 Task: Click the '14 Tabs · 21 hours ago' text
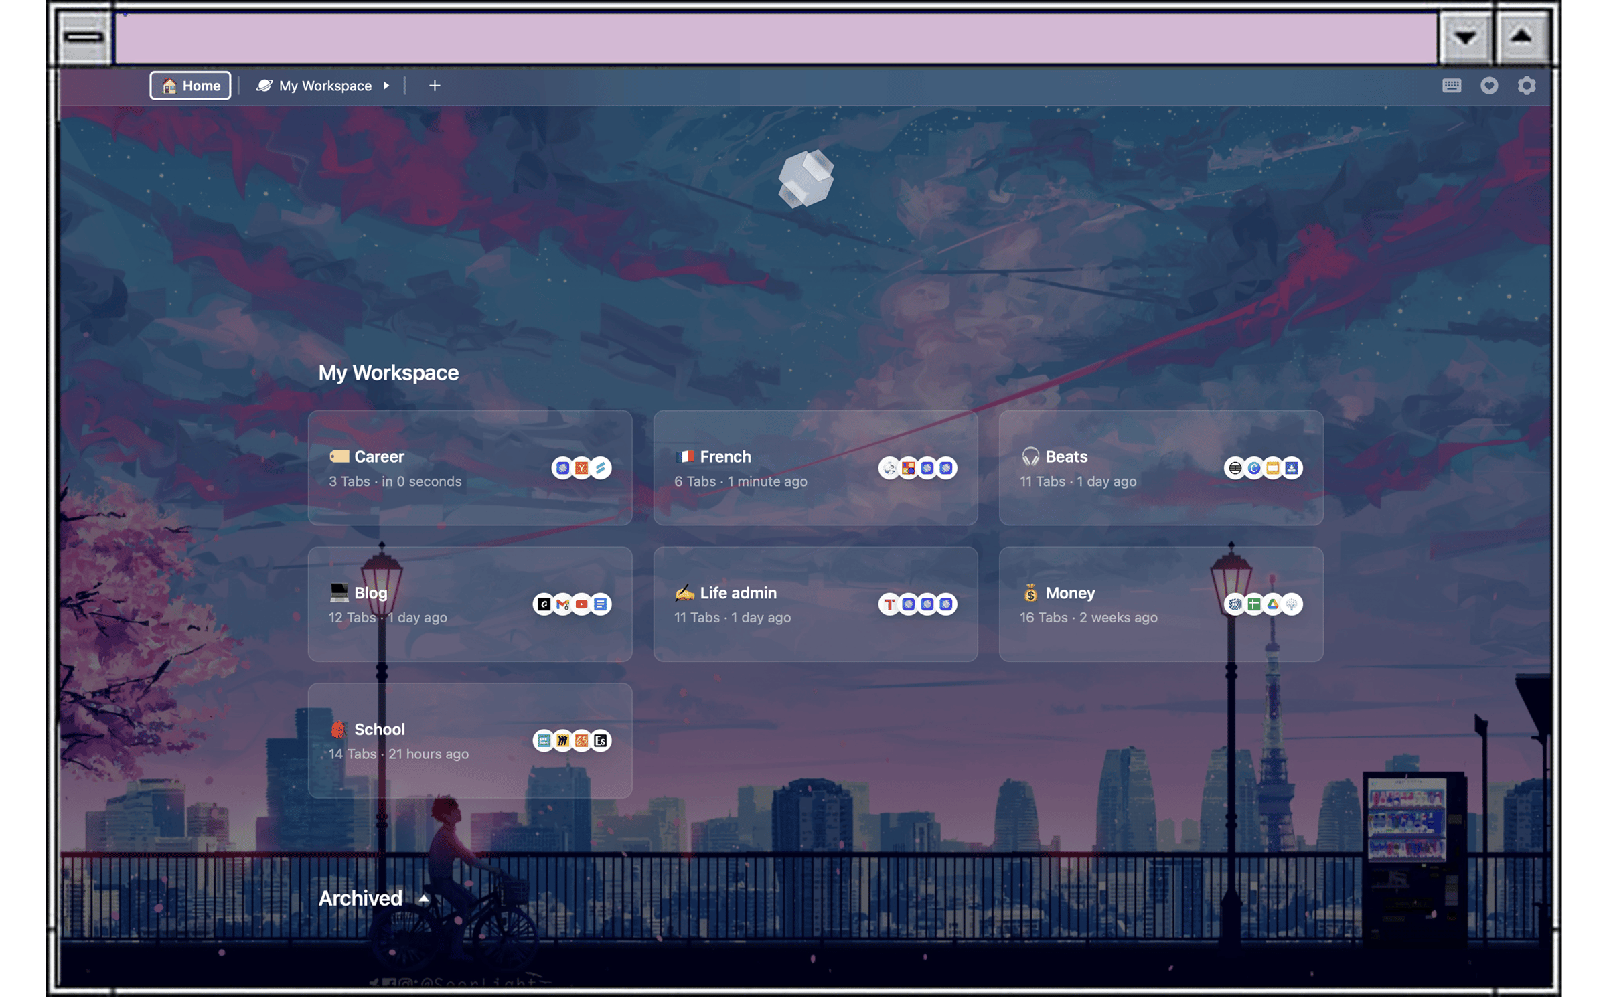coord(398,754)
